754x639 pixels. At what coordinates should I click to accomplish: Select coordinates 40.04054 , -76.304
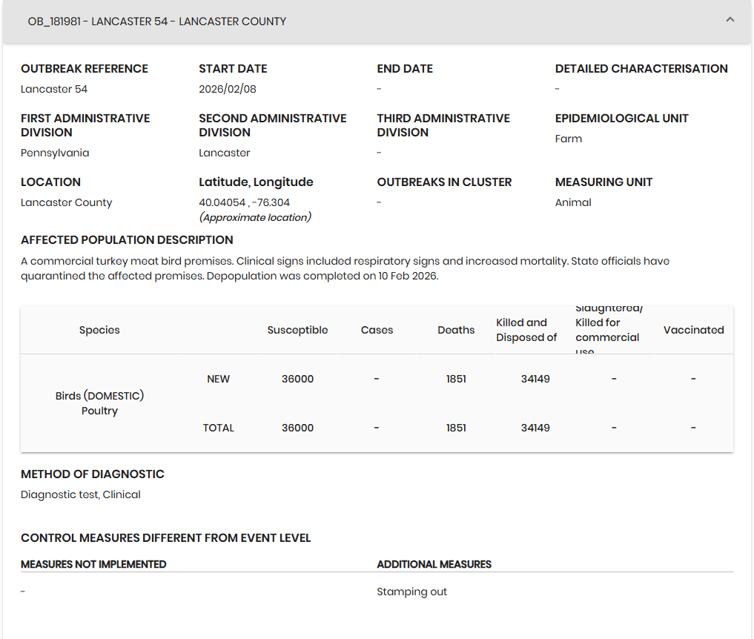[x=244, y=202]
